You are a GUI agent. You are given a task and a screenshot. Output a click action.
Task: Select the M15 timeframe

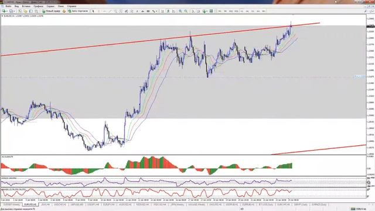click(231, 11)
